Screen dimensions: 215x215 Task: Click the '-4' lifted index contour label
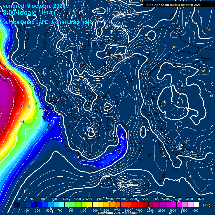tap(37, 104)
